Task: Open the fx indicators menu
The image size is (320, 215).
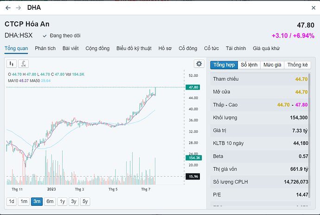Action: (23, 64)
